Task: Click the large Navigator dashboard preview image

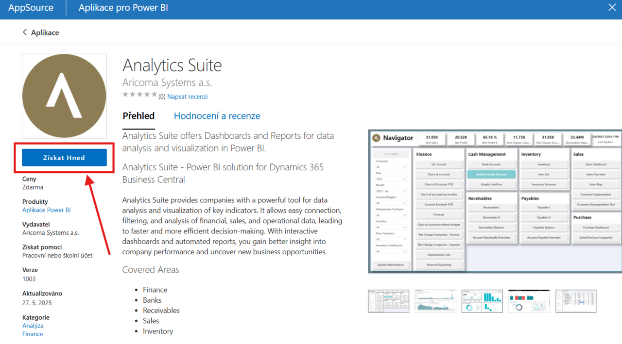Action: click(495, 201)
